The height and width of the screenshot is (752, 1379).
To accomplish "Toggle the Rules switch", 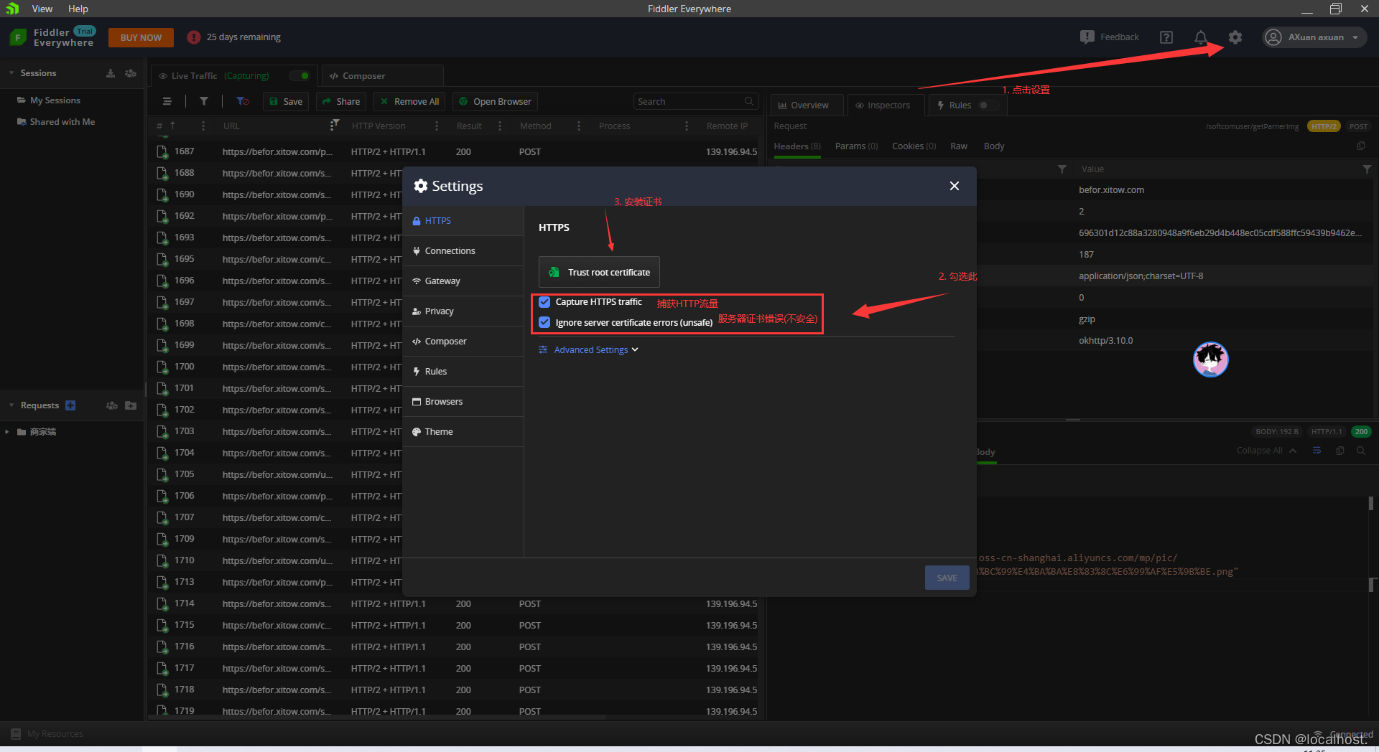I will click(988, 105).
